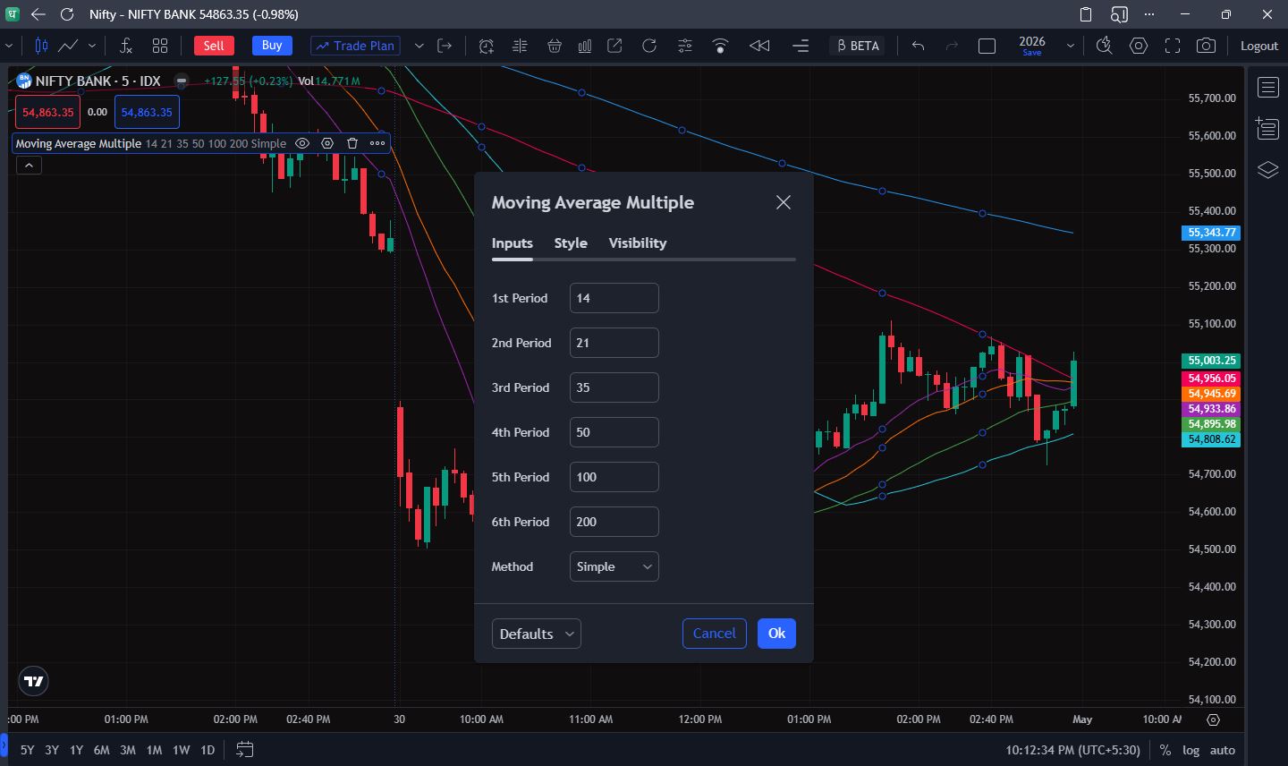Toggle auto scale for the chart
Screen dimensions: 1288x766
pyautogui.click(x=1223, y=750)
